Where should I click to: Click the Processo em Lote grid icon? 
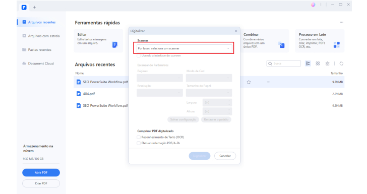coord(337,45)
